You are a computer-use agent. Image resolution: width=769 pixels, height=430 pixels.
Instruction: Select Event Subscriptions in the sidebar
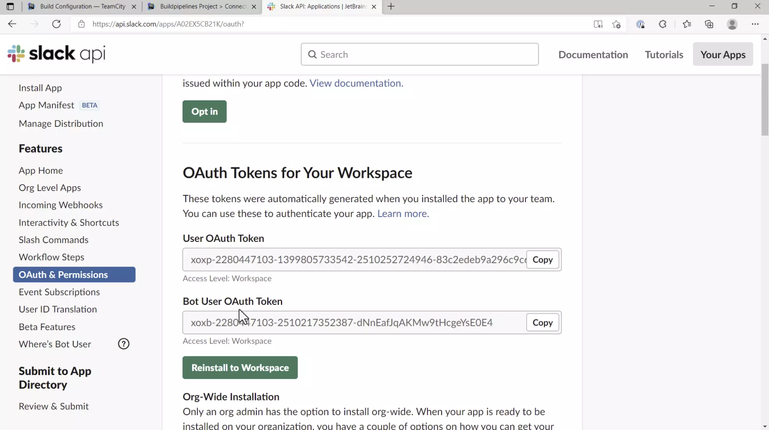point(59,291)
